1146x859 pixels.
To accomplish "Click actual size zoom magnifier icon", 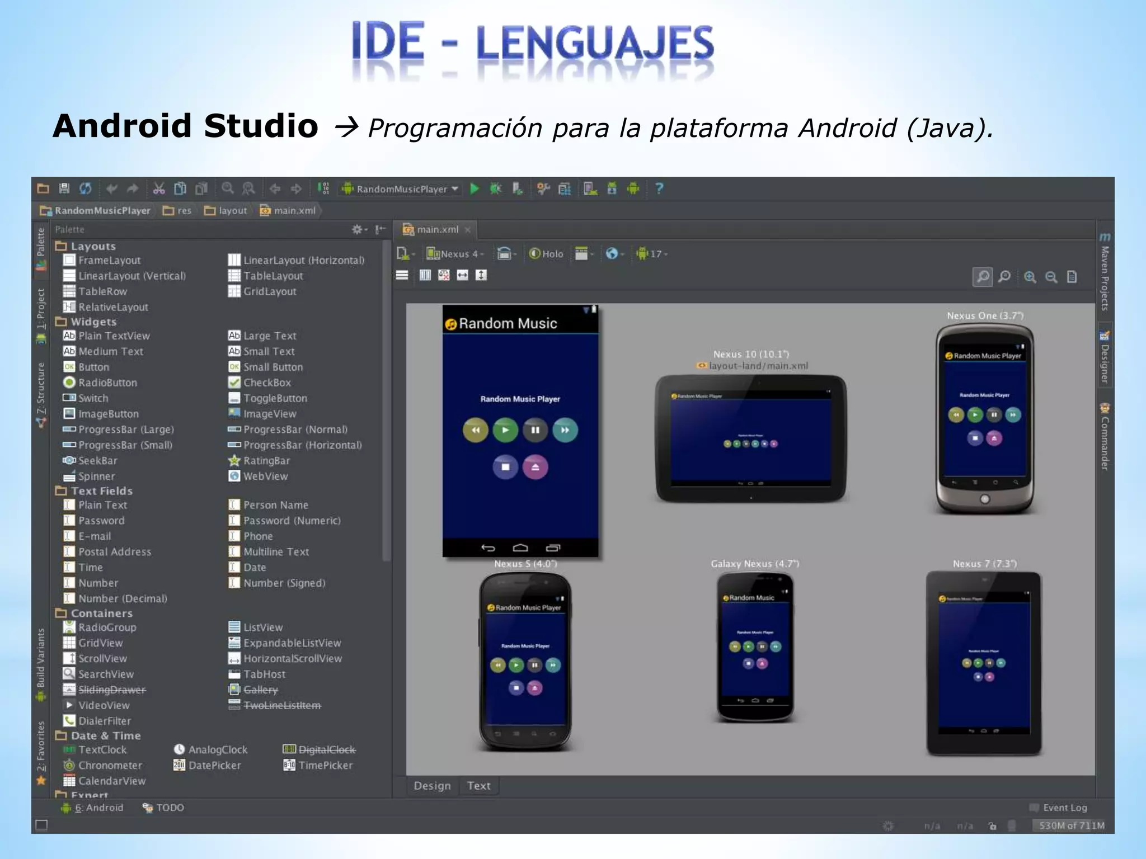I will [1004, 277].
